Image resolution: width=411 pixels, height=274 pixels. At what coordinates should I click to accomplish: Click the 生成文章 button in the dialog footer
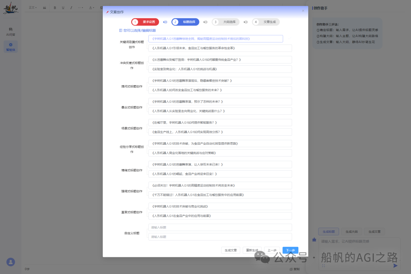coord(231,250)
